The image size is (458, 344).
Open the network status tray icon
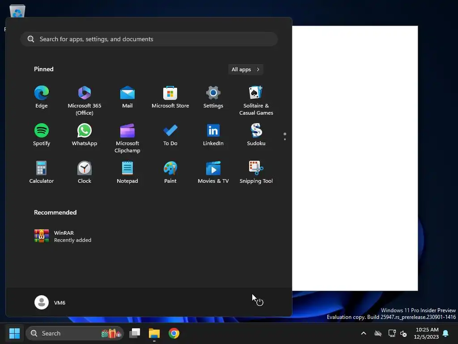pyautogui.click(x=392, y=333)
